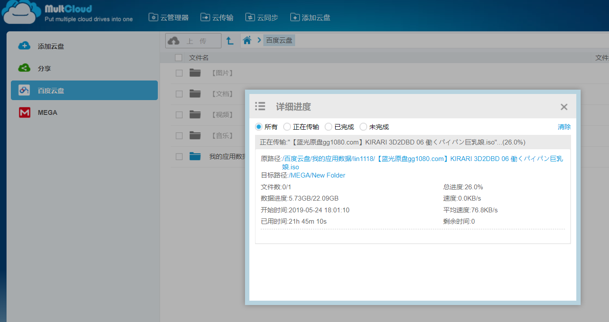This screenshot has width=609, height=322.
Task: Select the 已完成 radio button
Action: 328,127
